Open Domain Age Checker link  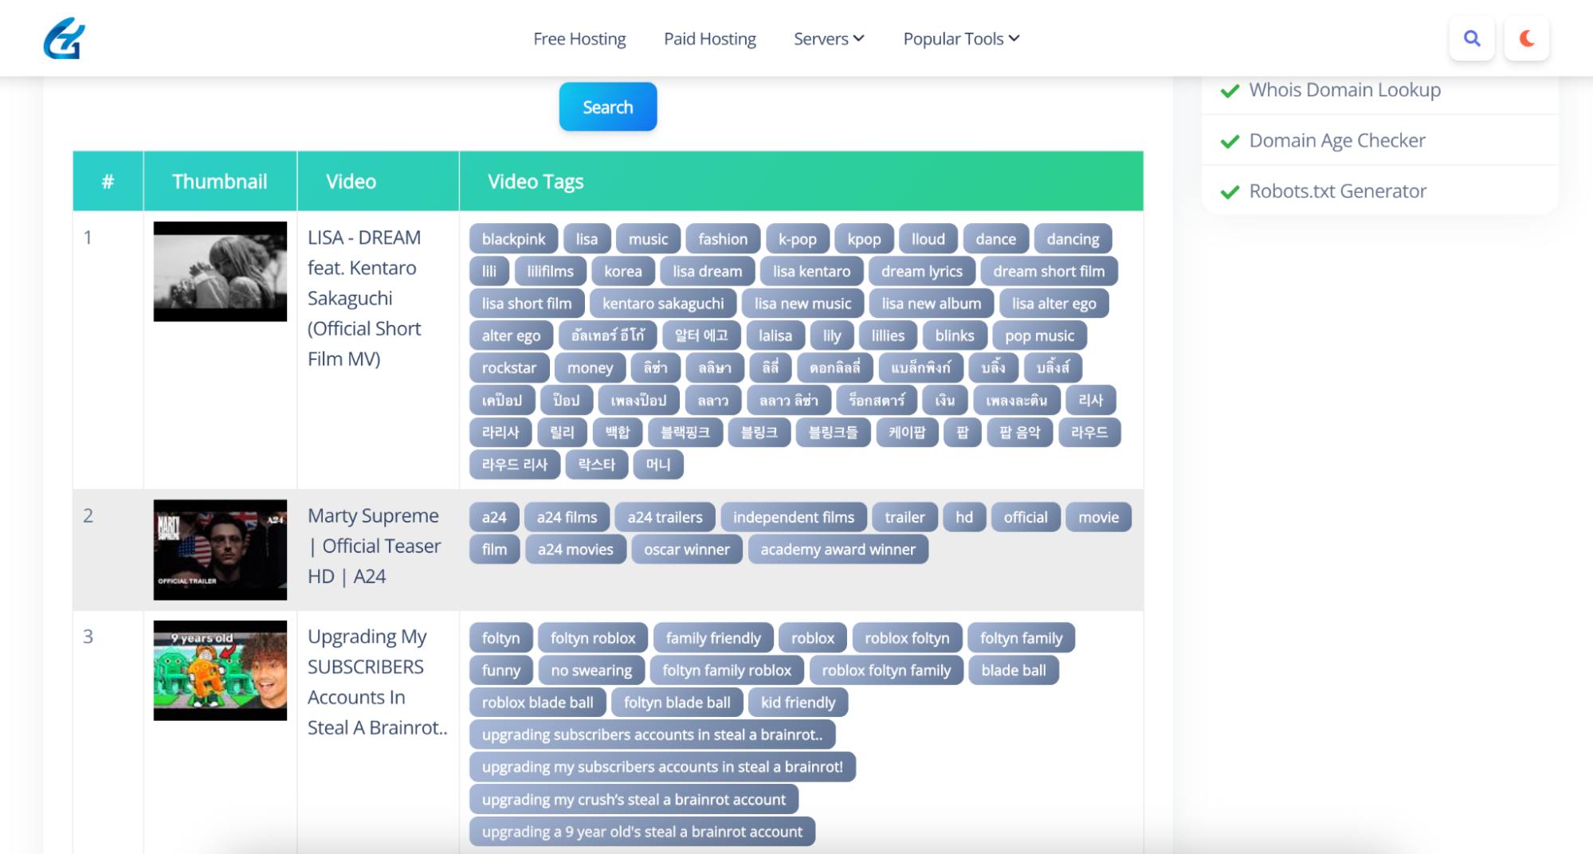tap(1336, 140)
